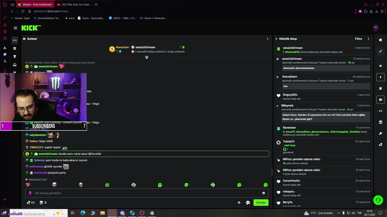Collapse the gift leaderboard expander arrow
Screen dimensions: 387x217
(147, 57)
